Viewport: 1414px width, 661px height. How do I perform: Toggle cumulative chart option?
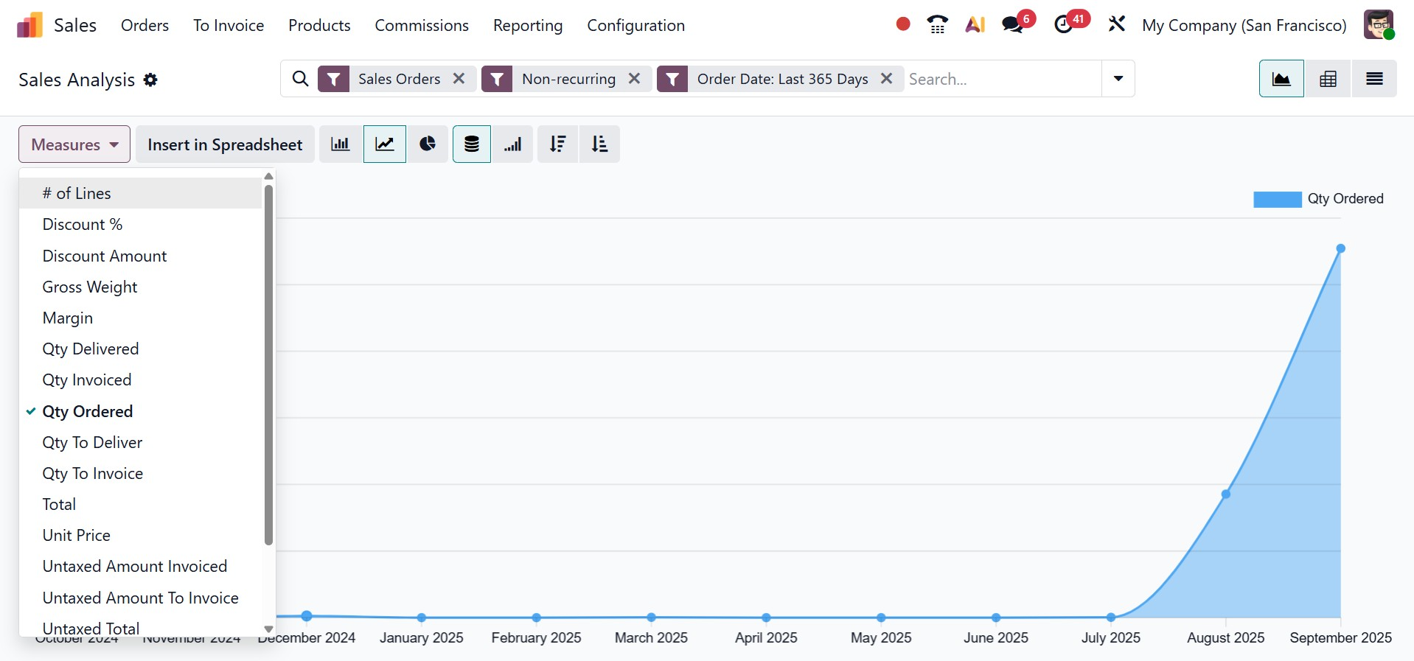point(512,144)
